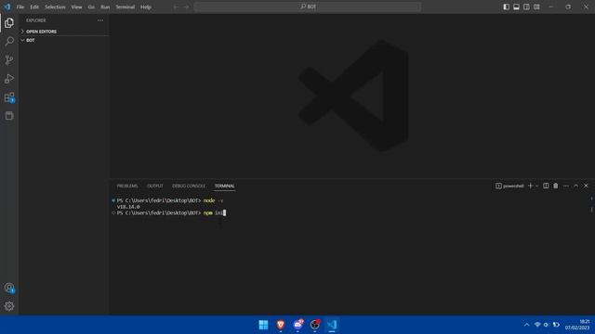Close the terminal panel
Viewport: 595px width, 334px height.
(586, 186)
